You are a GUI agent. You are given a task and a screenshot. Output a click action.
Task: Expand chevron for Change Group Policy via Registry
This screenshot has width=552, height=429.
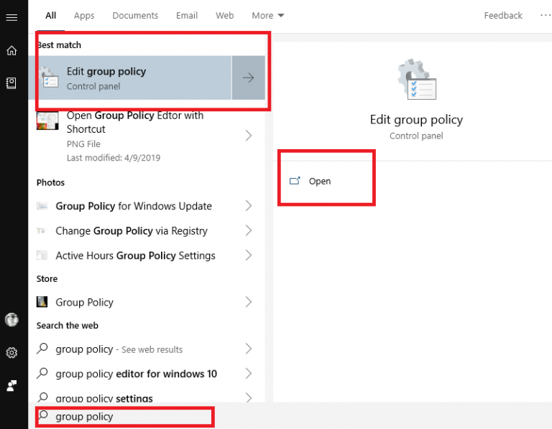pos(249,230)
